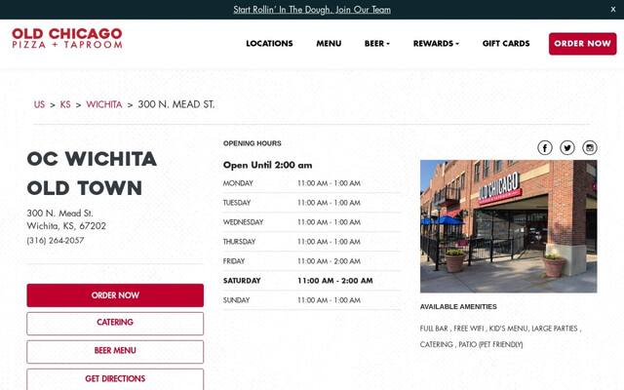This screenshot has width=624, height=390.
Task: Click the 300 N. Mead St. address text
Action: tap(59, 214)
